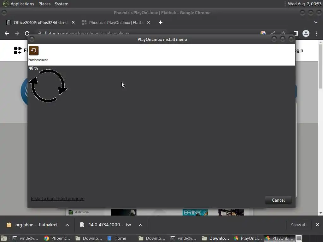
Task: Click the Flathub logo in page header
Action: click(18, 50)
